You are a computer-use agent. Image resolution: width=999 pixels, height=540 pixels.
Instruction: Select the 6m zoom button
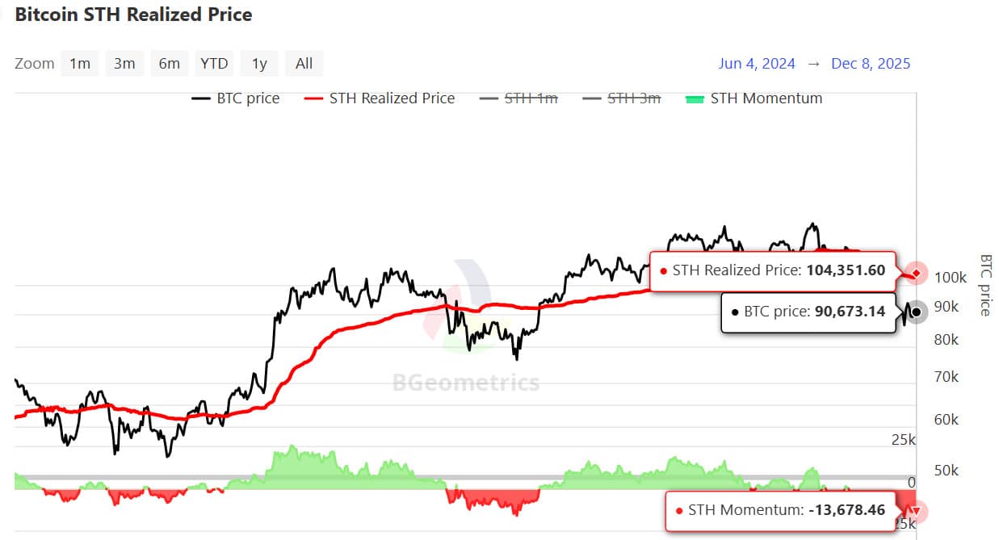[170, 63]
